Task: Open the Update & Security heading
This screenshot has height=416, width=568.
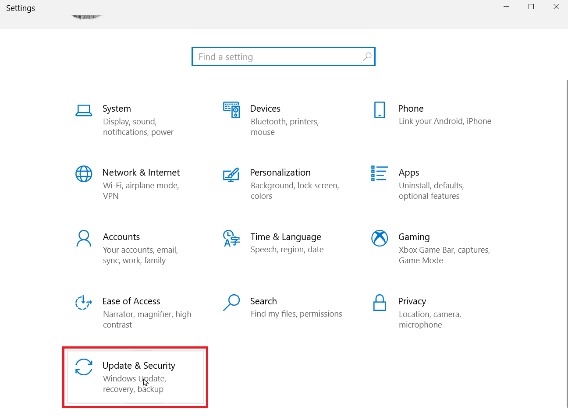Action: [x=138, y=366]
